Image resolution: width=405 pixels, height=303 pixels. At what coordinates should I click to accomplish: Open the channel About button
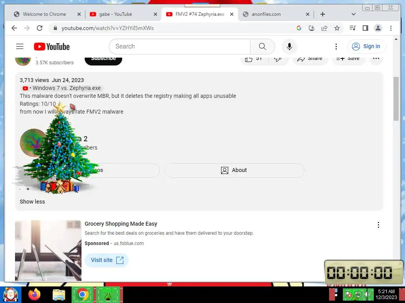pyautogui.click(x=235, y=170)
